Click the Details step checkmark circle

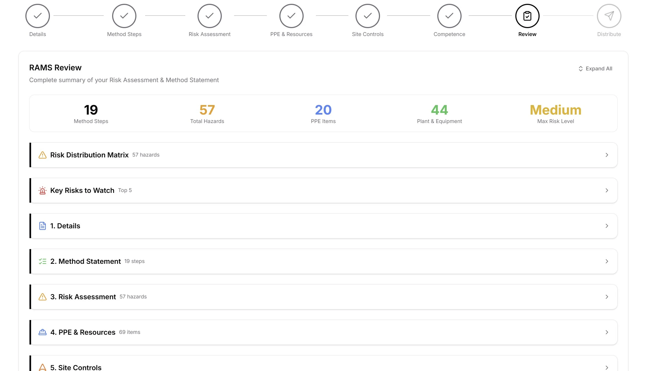[38, 16]
